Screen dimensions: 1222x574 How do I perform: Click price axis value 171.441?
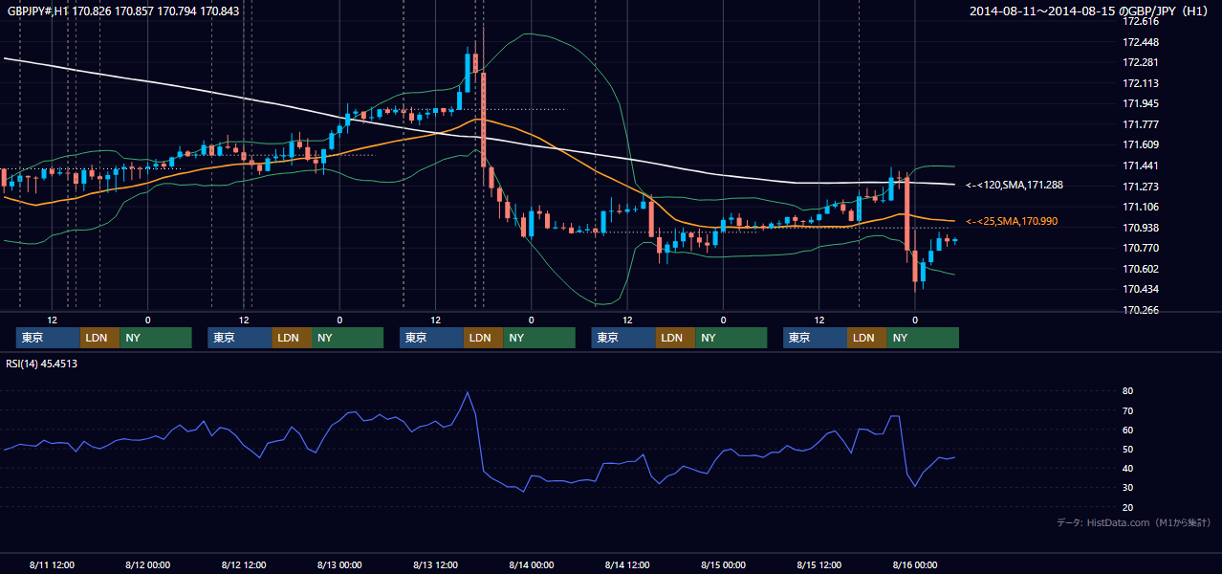[x=1140, y=166]
